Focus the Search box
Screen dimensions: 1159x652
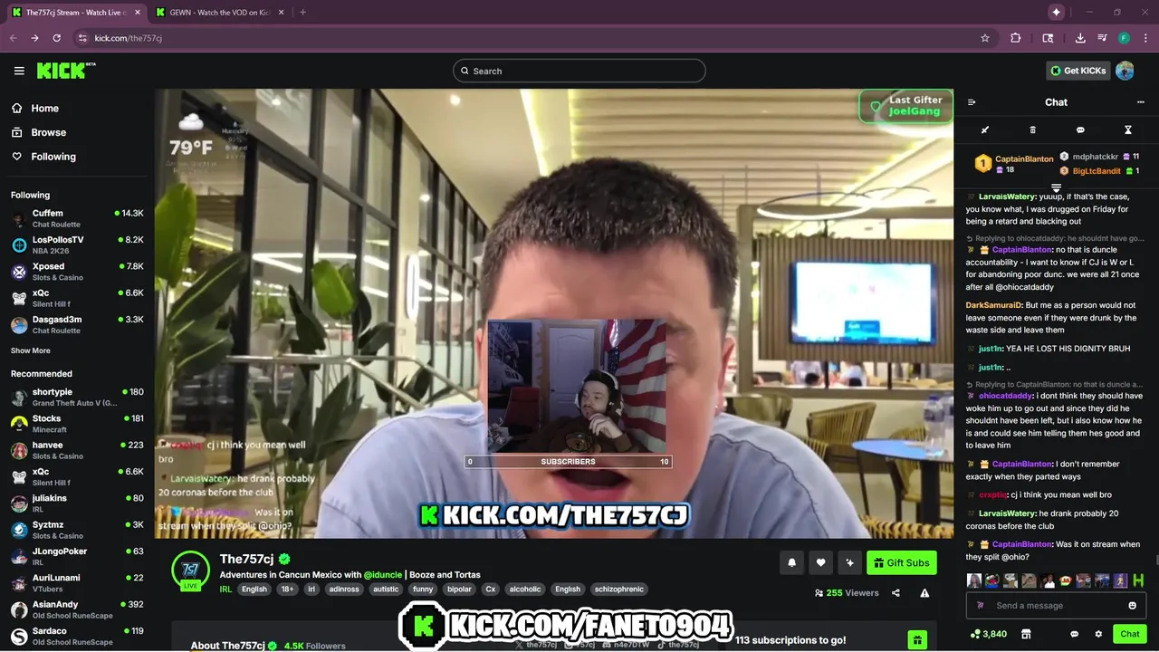coord(579,71)
